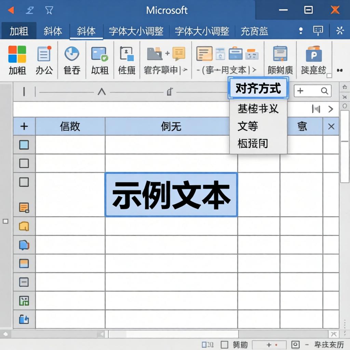This screenshot has height=350, width=350.
Task: Click the search box with magnifier
Action: (x=312, y=91)
